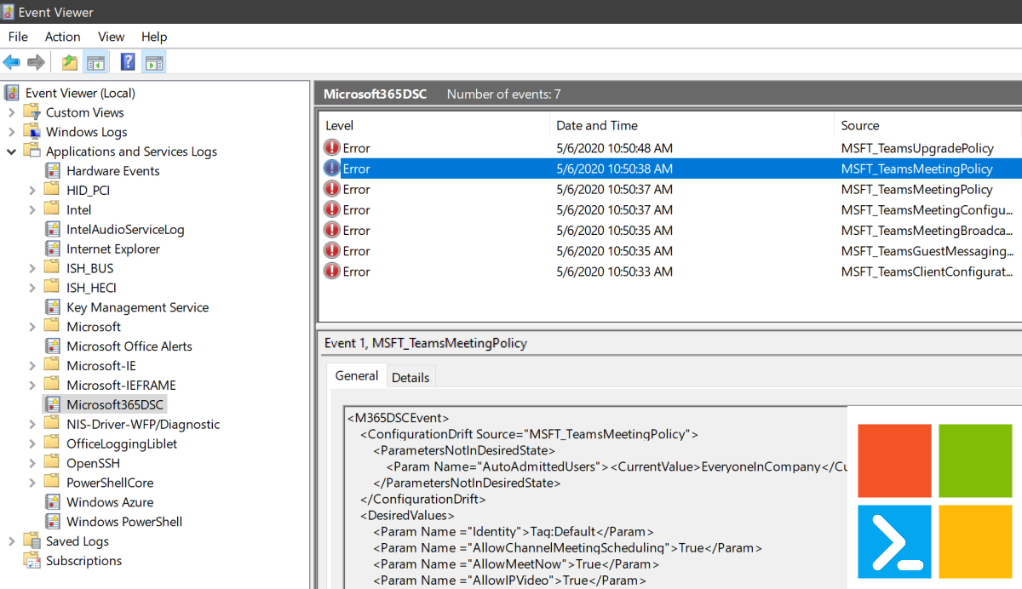
Task: Click the Custom Views folder icon
Action: (32, 112)
